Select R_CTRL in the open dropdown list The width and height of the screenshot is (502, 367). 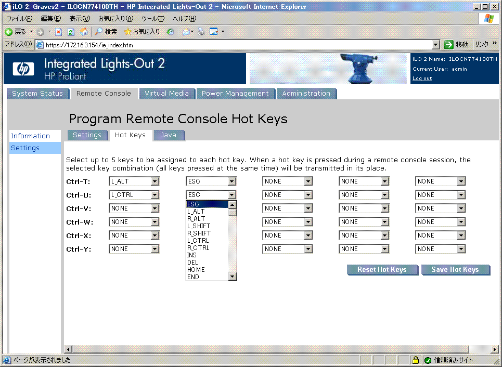208,248
